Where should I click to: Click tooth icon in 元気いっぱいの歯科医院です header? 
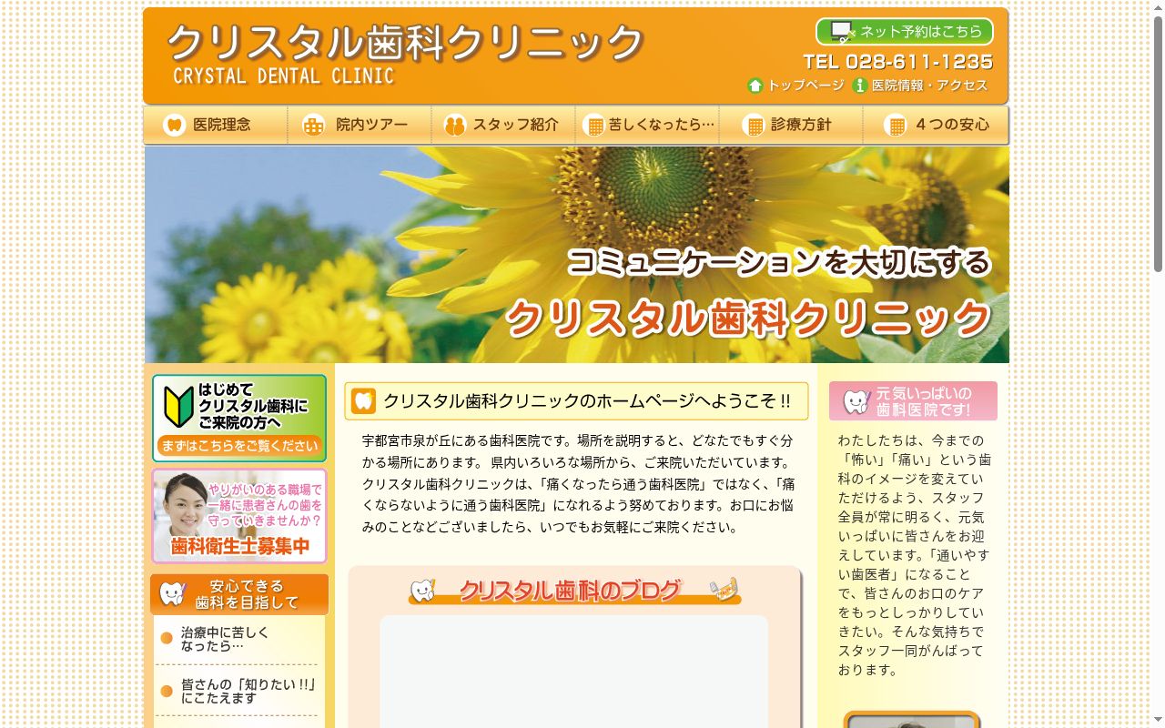pos(856,401)
